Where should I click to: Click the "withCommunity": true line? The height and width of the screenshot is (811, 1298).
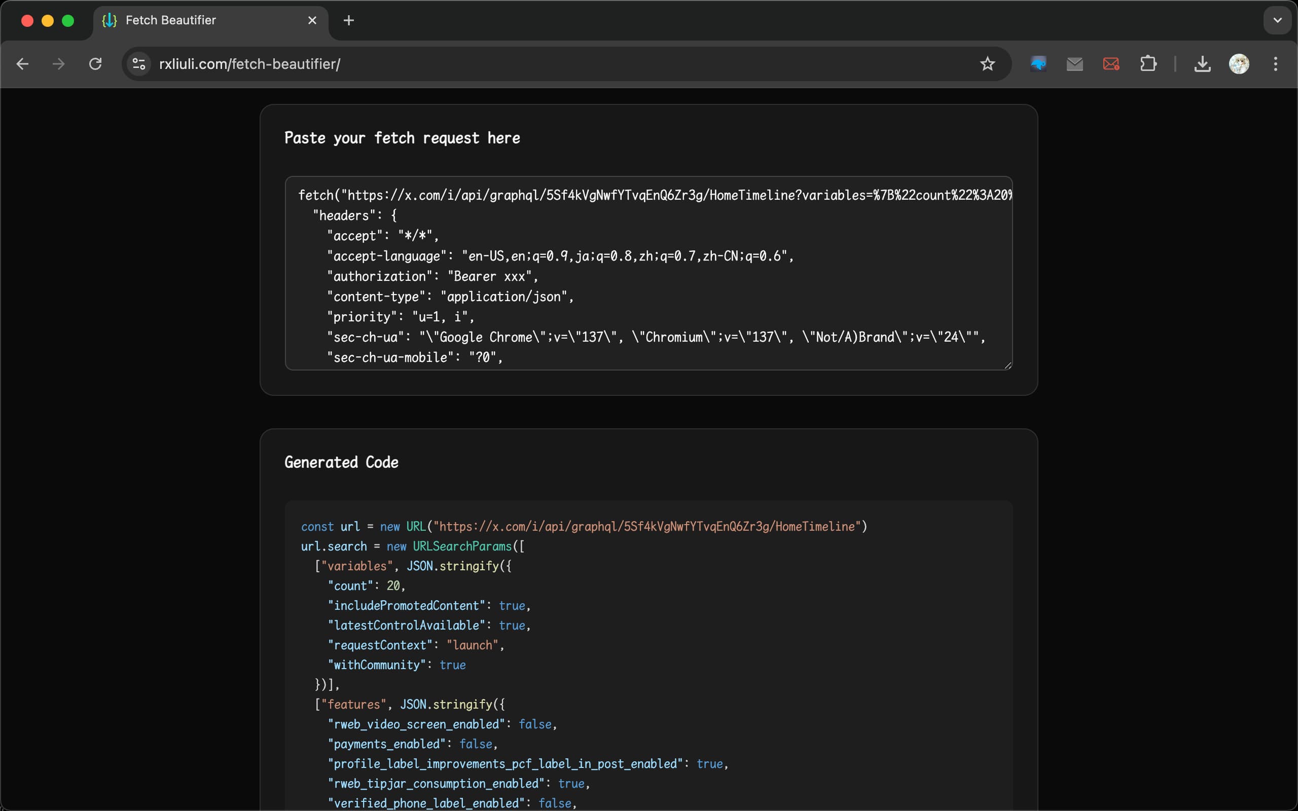(397, 665)
